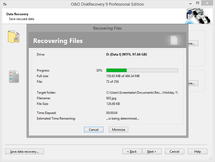Click the main window title text

coord(107,4)
